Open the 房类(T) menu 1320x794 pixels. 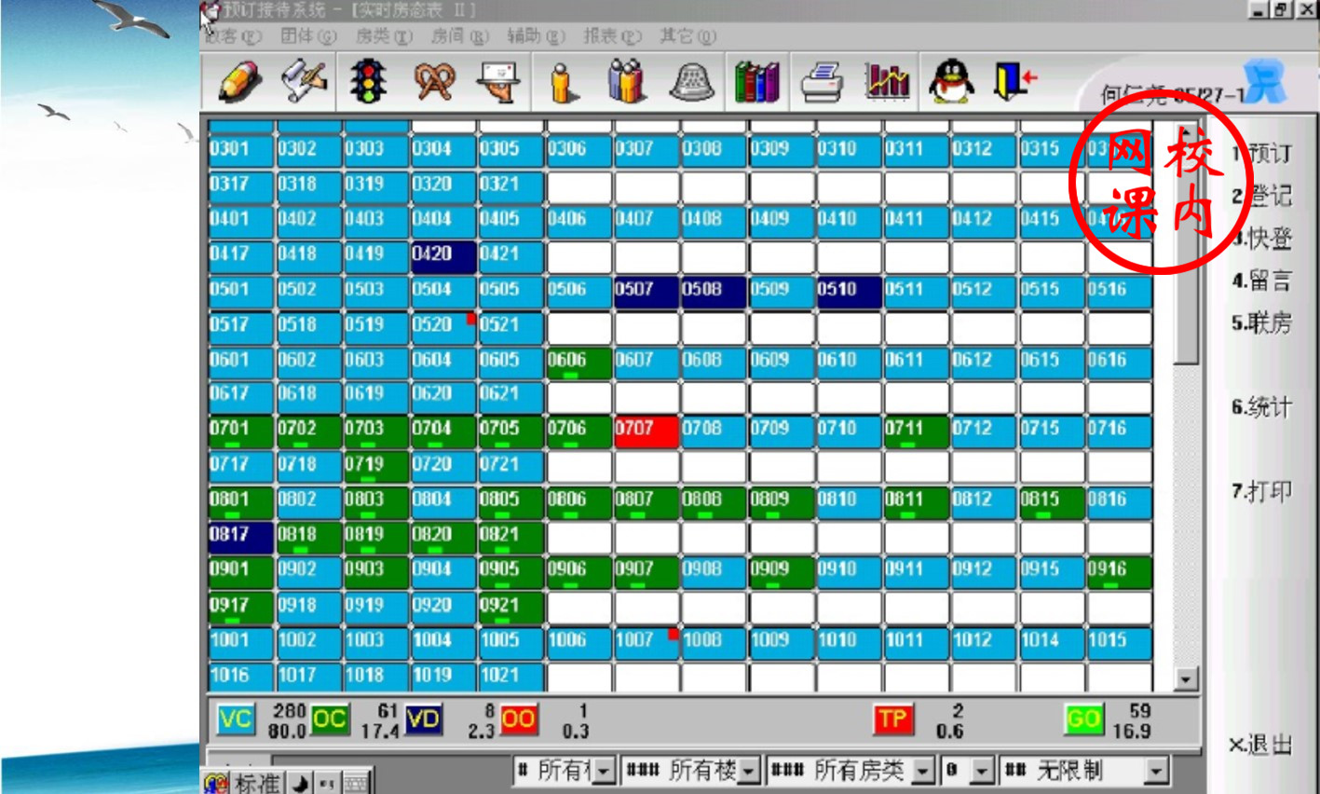point(384,36)
